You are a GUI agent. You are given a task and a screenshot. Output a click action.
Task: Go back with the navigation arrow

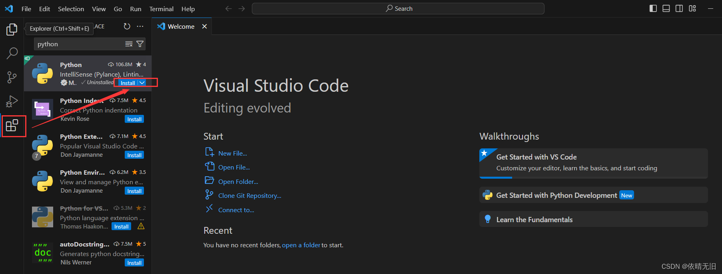coord(228,8)
